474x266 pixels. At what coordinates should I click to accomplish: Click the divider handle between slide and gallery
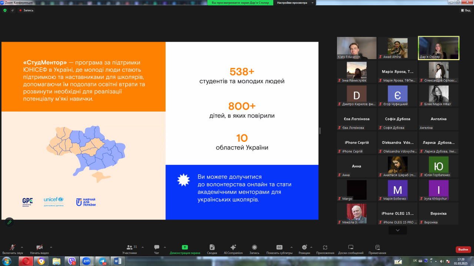click(x=320, y=130)
